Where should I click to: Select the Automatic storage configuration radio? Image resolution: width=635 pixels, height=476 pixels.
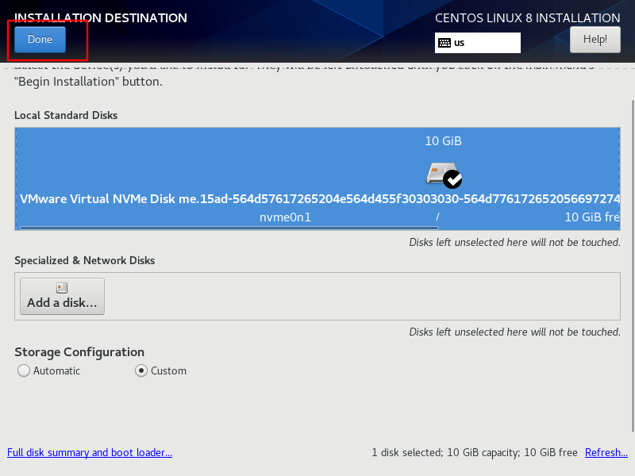[x=24, y=370]
